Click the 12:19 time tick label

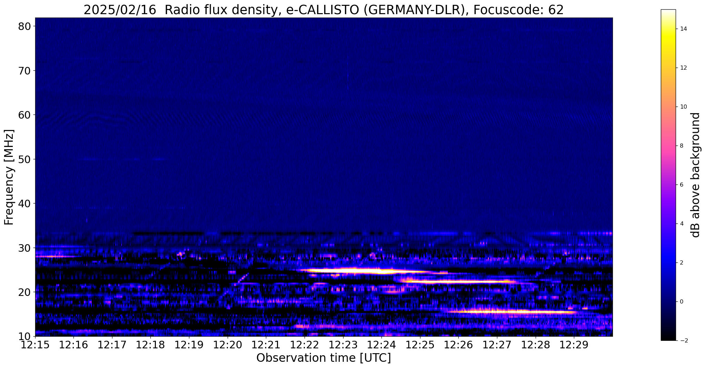coord(189,345)
